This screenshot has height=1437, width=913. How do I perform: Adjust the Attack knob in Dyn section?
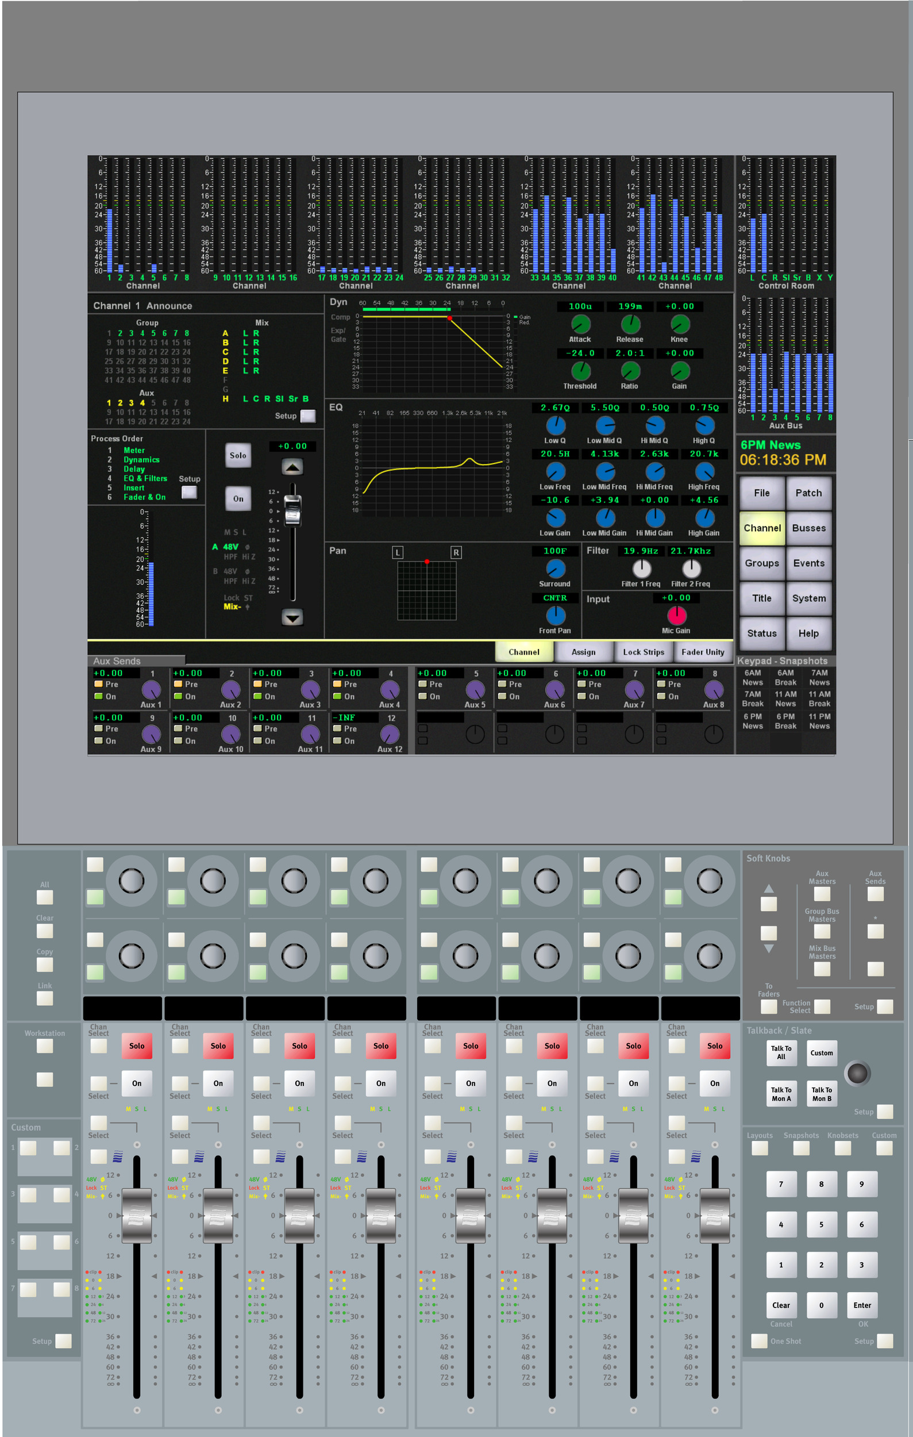[580, 324]
